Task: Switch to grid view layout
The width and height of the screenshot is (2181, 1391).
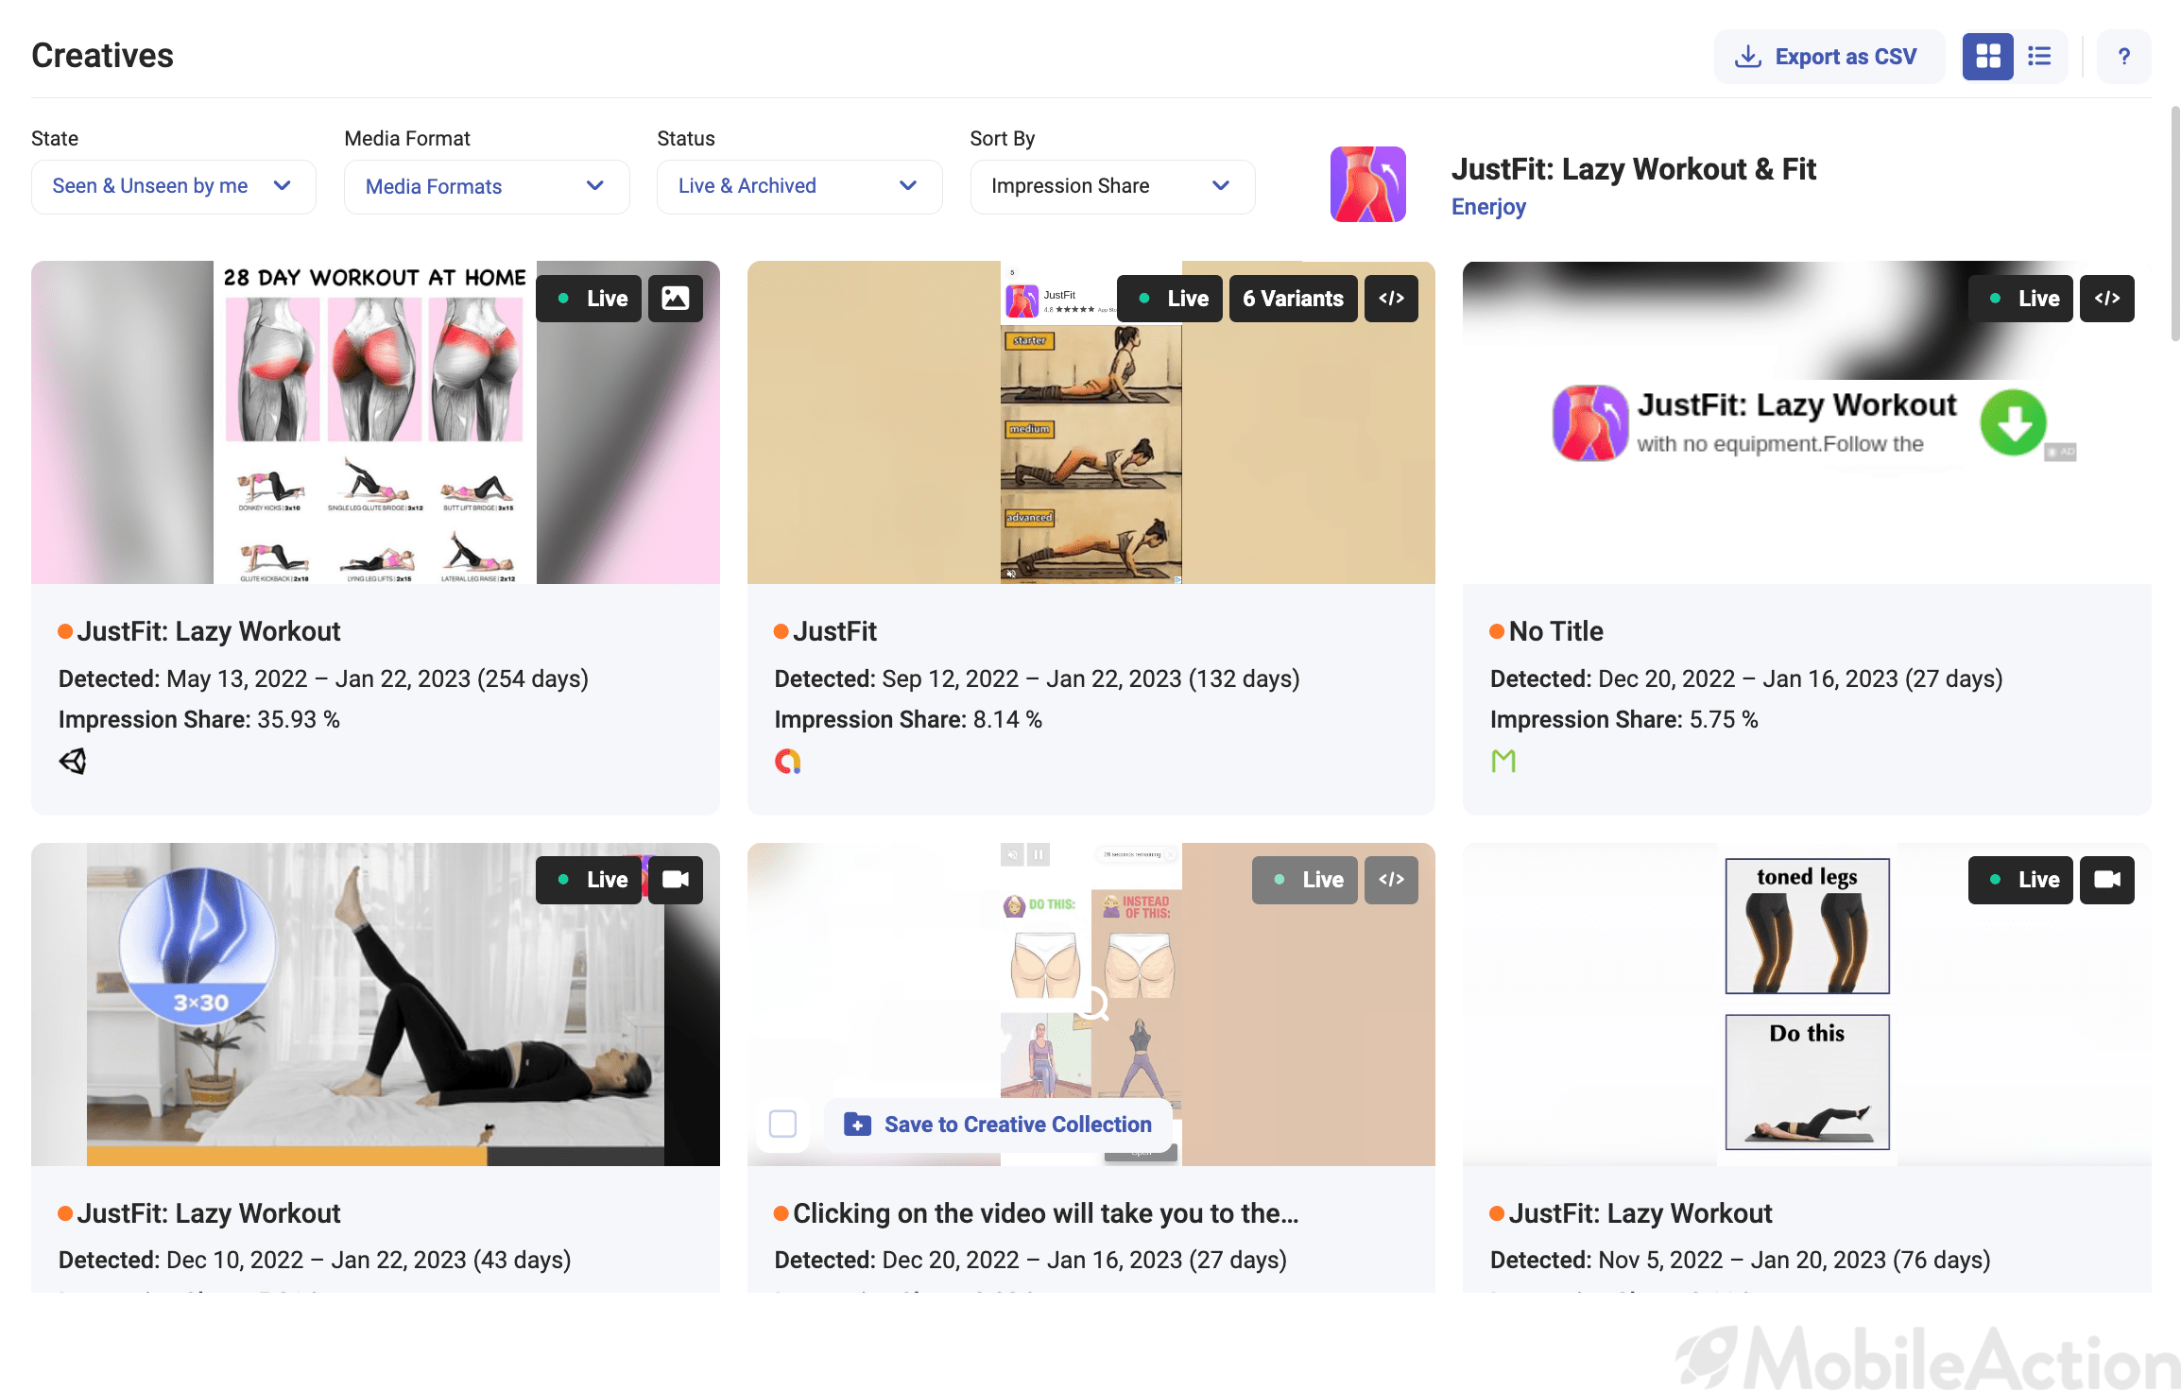Action: coord(1988,57)
